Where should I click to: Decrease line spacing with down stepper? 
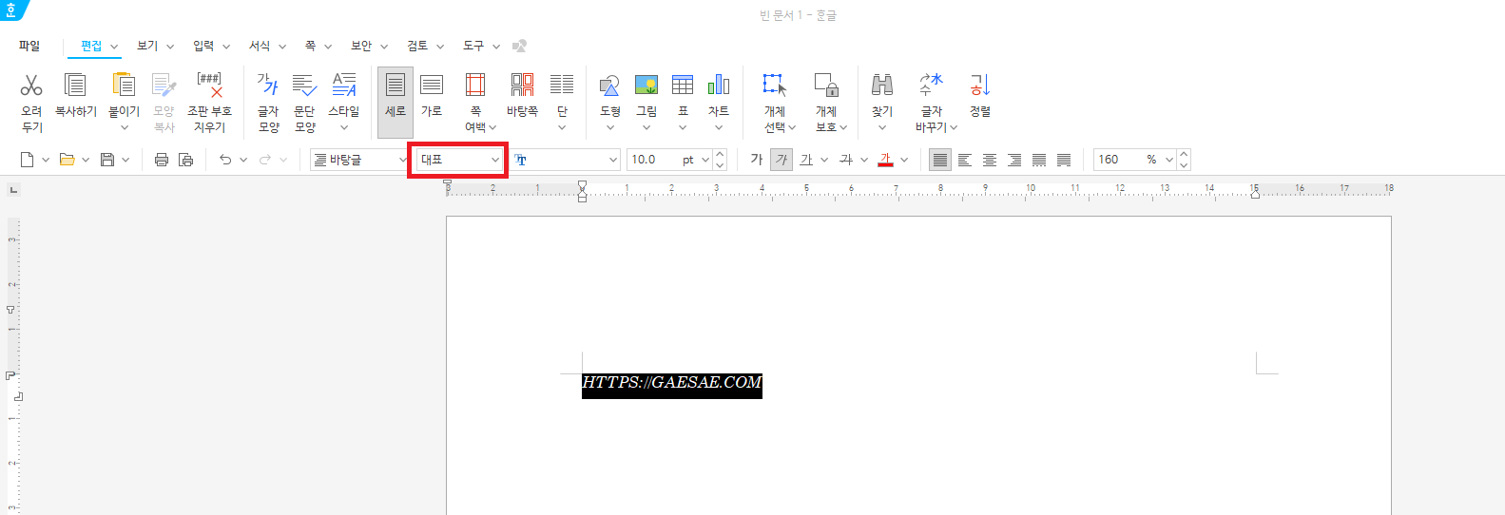(1184, 165)
